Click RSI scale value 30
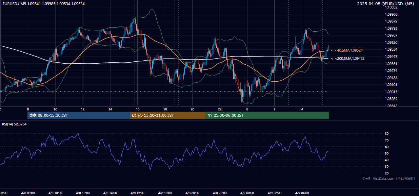The width and height of the screenshot is (419, 196). click(387, 167)
